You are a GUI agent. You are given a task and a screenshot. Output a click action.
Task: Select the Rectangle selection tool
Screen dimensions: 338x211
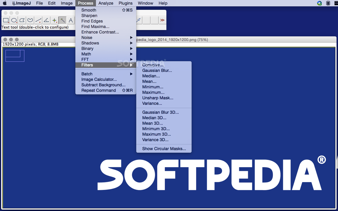click(x=6, y=20)
